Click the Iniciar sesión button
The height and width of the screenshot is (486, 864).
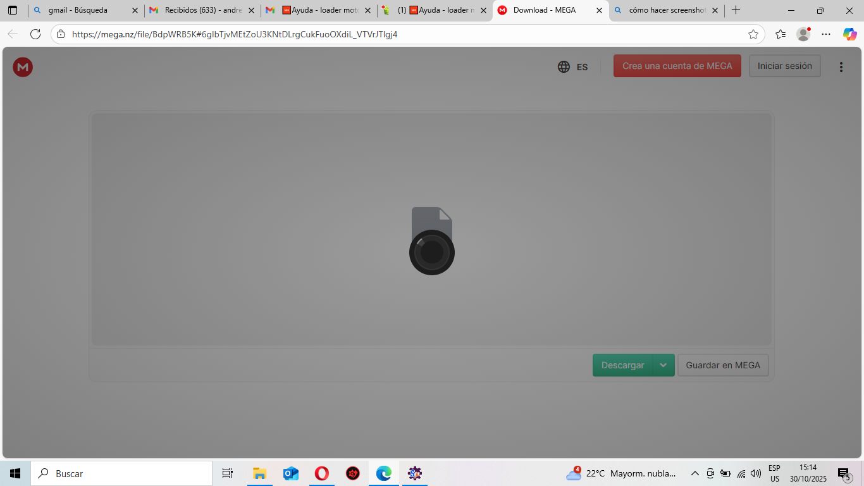(784, 66)
